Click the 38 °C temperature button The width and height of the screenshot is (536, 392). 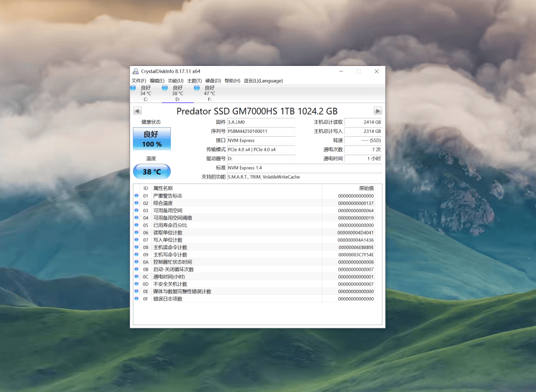tap(152, 171)
